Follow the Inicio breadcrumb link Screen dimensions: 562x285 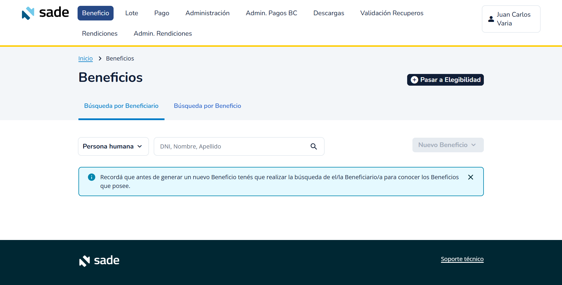point(85,58)
